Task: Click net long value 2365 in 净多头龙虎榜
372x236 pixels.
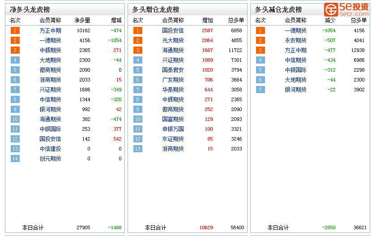Action: tap(85, 50)
